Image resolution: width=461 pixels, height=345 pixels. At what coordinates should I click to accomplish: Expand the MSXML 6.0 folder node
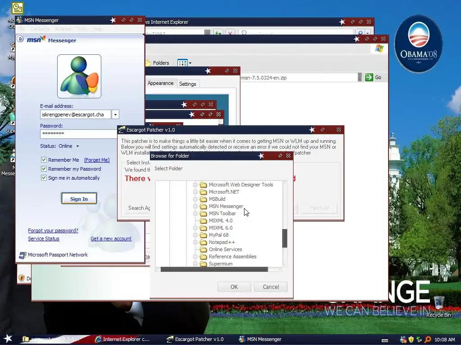(195, 228)
